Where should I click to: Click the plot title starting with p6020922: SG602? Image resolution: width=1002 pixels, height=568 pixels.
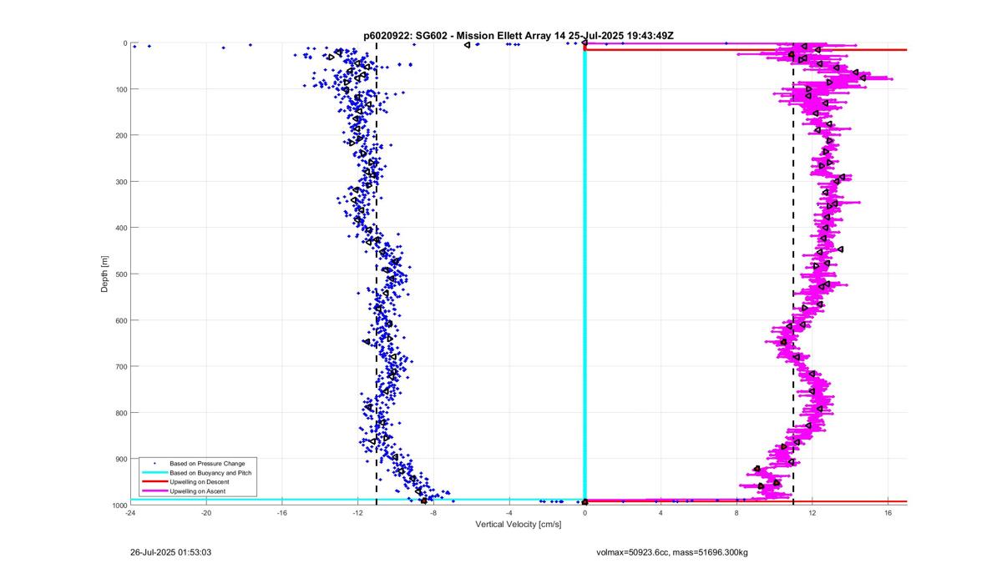[519, 36]
